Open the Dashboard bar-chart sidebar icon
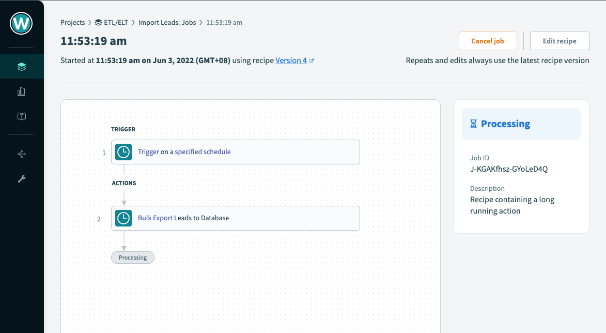The width and height of the screenshot is (606, 333). point(21,91)
